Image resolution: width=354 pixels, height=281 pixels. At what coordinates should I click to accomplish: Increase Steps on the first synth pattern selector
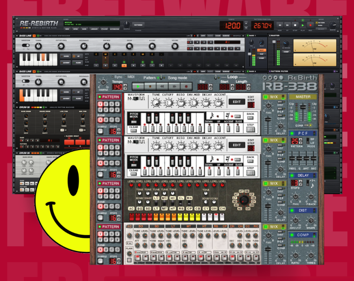[x=119, y=130]
